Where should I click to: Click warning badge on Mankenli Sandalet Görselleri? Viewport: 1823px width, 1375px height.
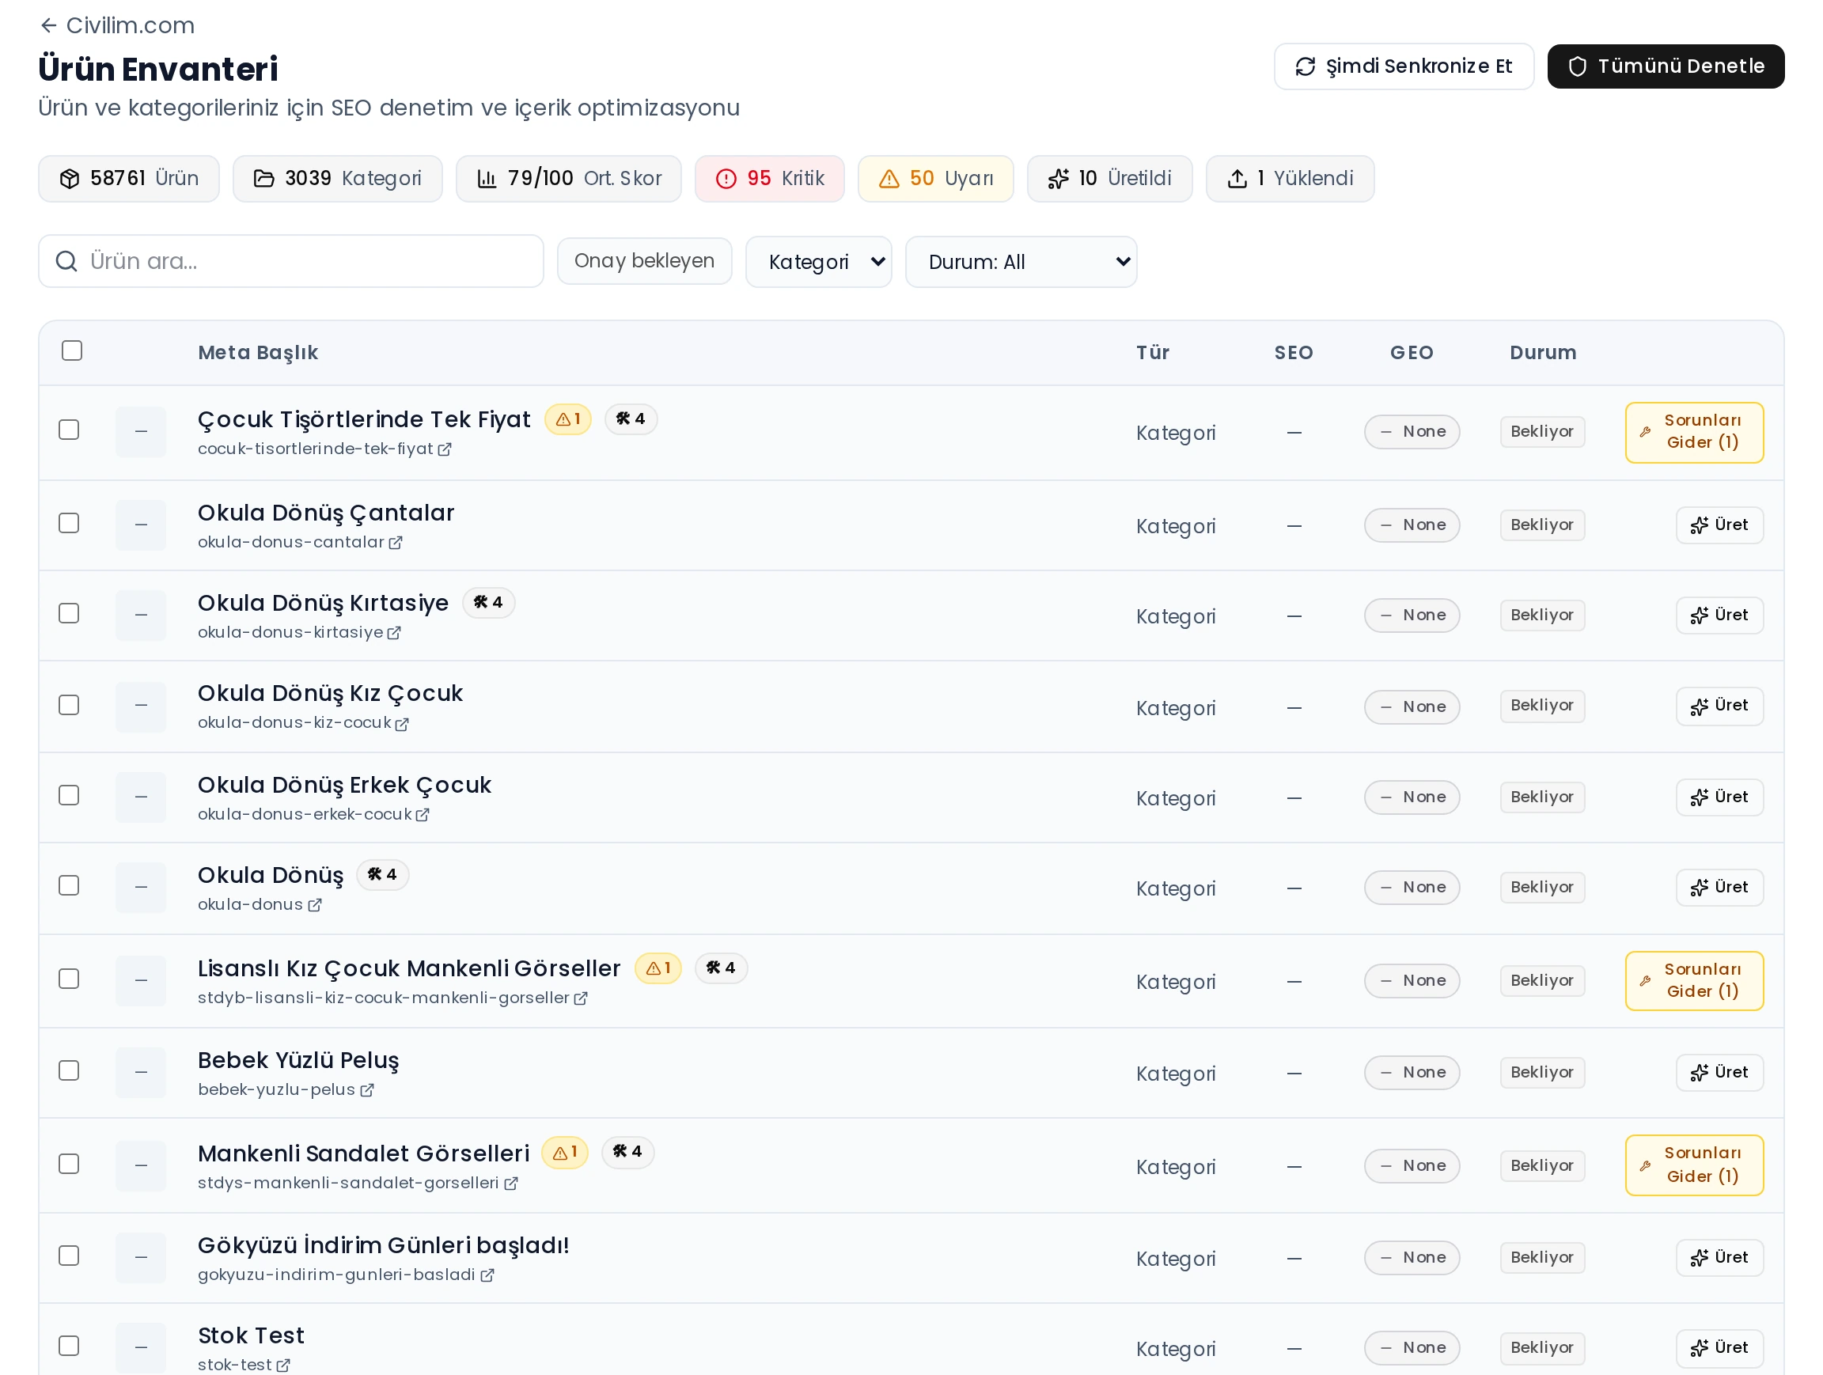point(564,1153)
